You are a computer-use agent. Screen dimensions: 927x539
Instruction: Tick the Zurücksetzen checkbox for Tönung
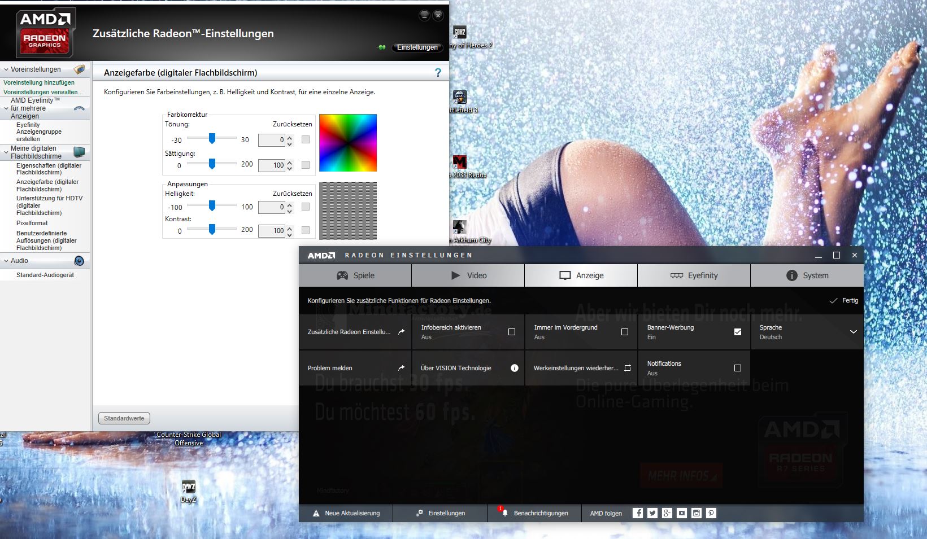(x=306, y=139)
